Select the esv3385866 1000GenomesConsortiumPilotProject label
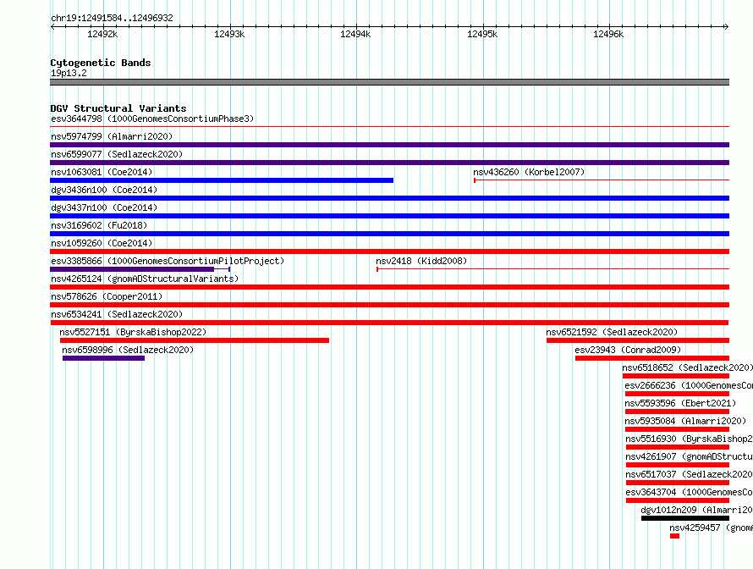 [x=168, y=261]
